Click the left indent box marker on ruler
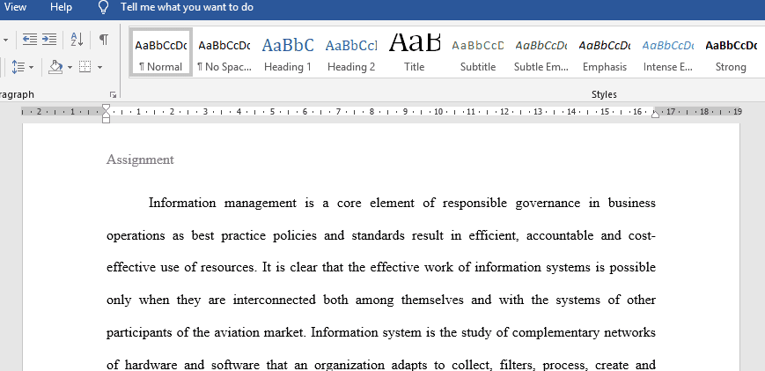Image resolution: width=765 pixels, height=371 pixels. [106, 120]
